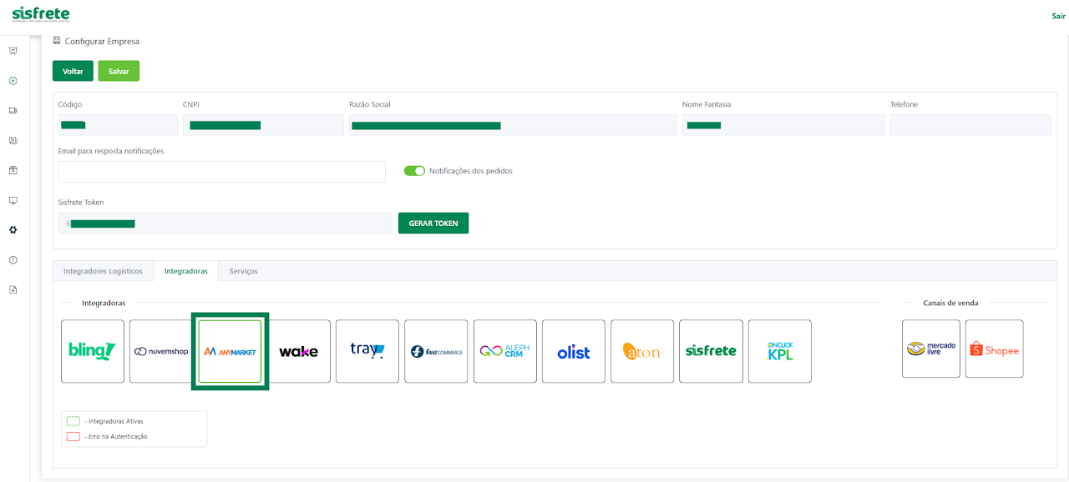1069x482 pixels.
Task: Switch to Serviços tab
Action: coord(244,271)
